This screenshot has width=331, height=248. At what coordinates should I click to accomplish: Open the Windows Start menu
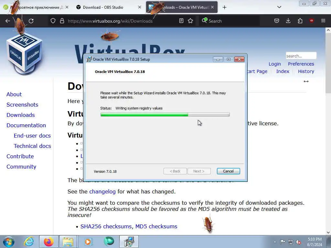[x=8, y=242]
